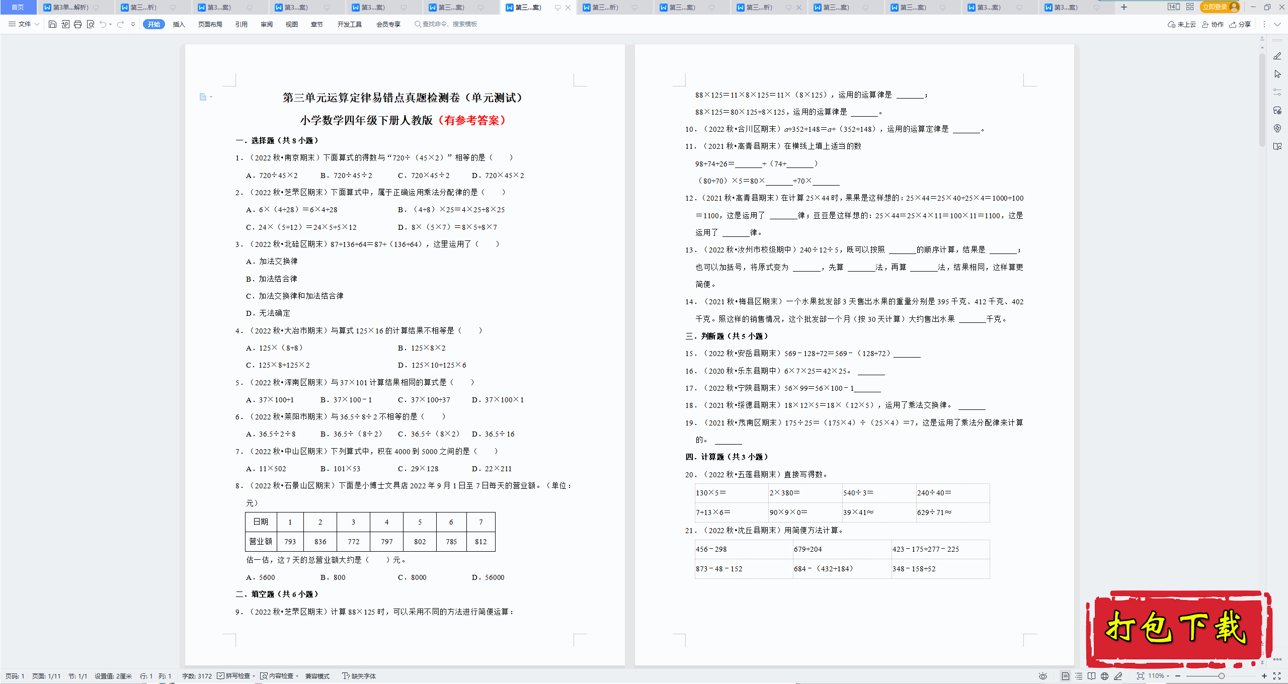Switch to outline view icon
The image size is (1288, 684).
[x=1079, y=676]
